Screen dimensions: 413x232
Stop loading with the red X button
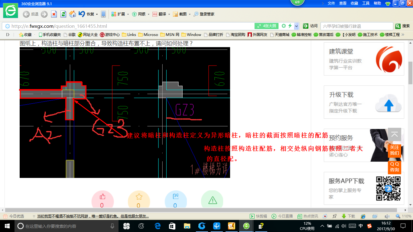(x=54, y=14)
